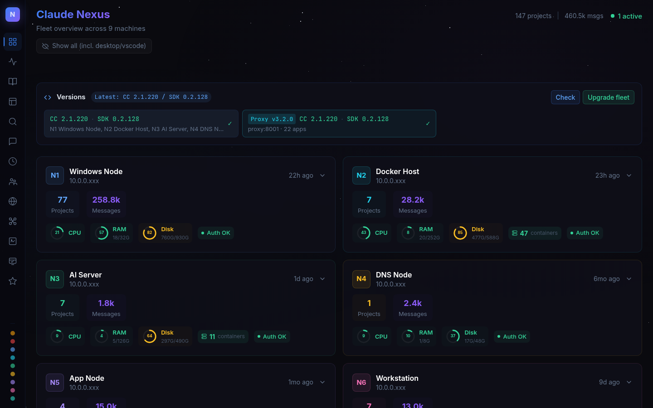This screenshot has width=653, height=408.
Task: Click the 22h ago timestamp on Windows Node
Action: click(301, 175)
